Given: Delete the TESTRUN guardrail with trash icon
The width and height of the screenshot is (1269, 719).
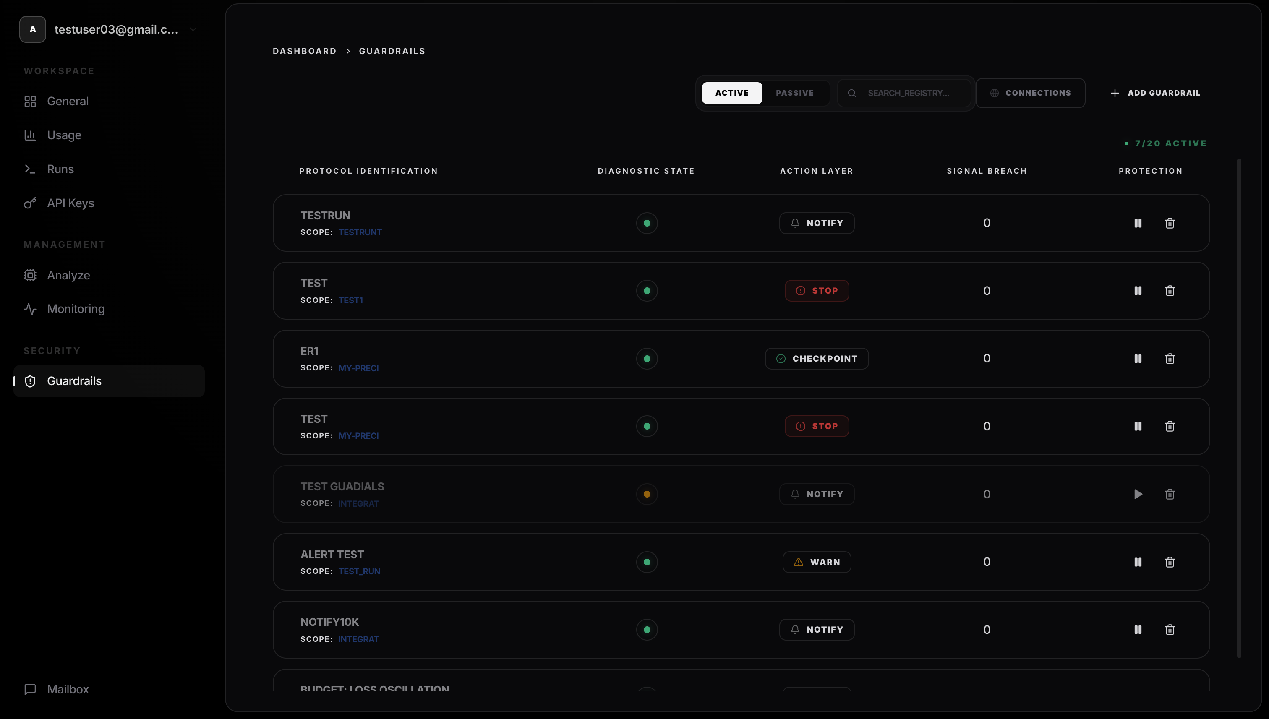Looking at the screenshot, I should tap(1169, 223).
